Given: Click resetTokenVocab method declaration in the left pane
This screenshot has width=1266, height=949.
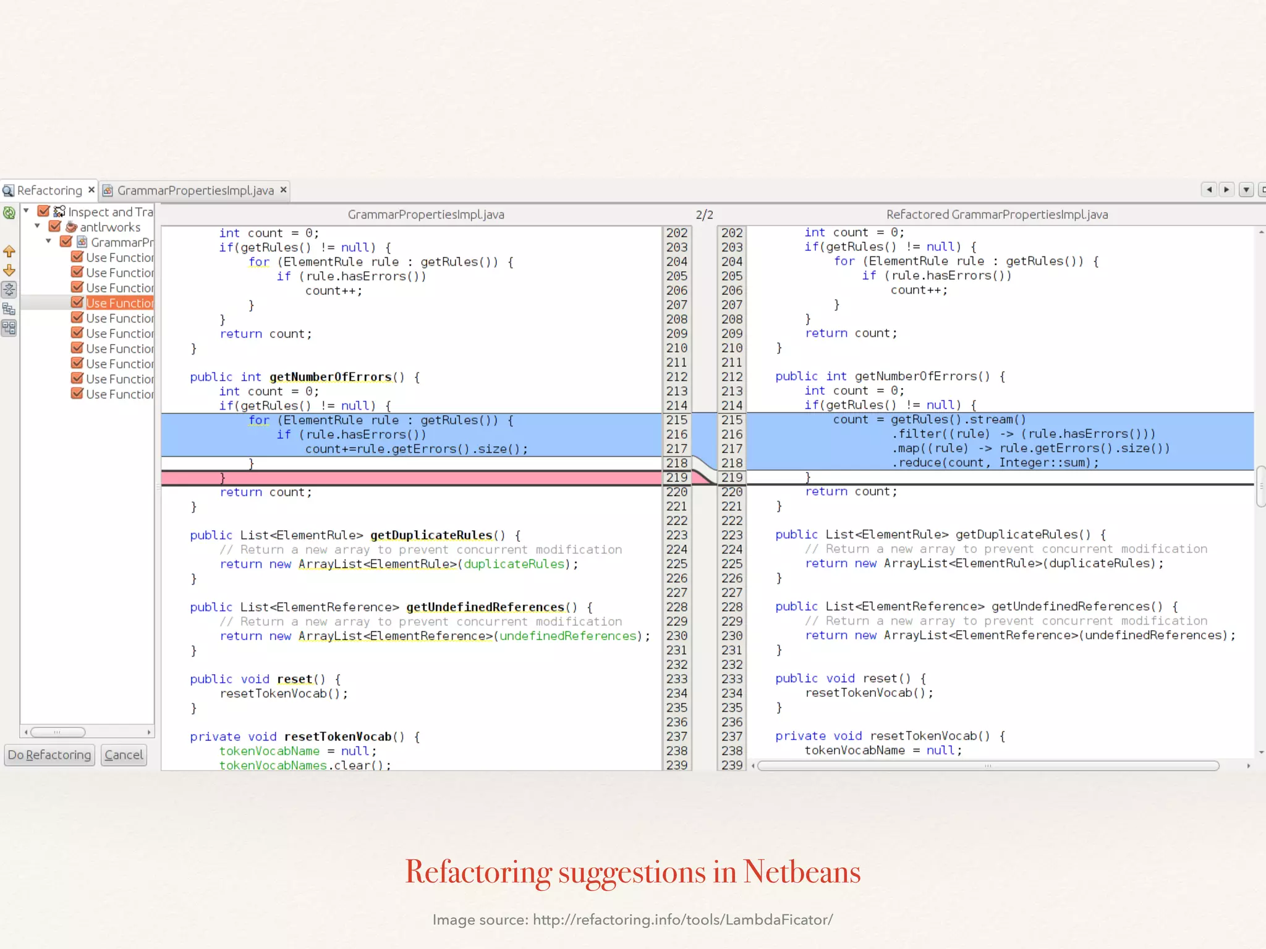Looking at the screenshot, I should point(305,736).
